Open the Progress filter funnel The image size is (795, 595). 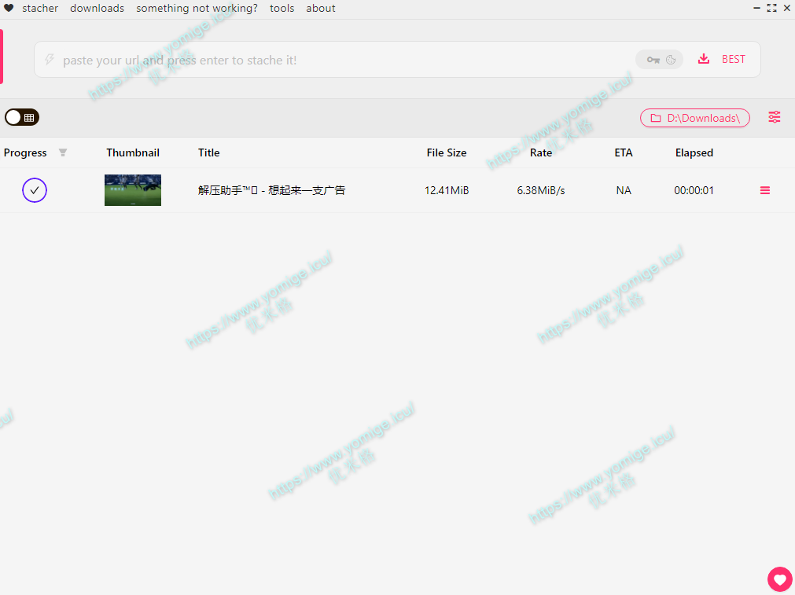(x=63, y=152)
